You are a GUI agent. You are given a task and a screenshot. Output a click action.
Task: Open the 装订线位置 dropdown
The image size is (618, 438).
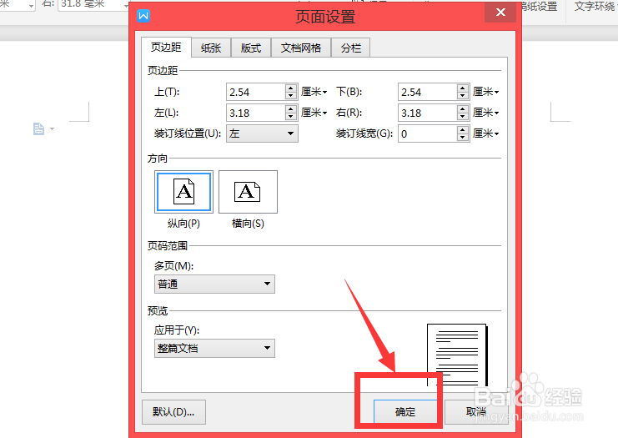(x=262, y=133)
